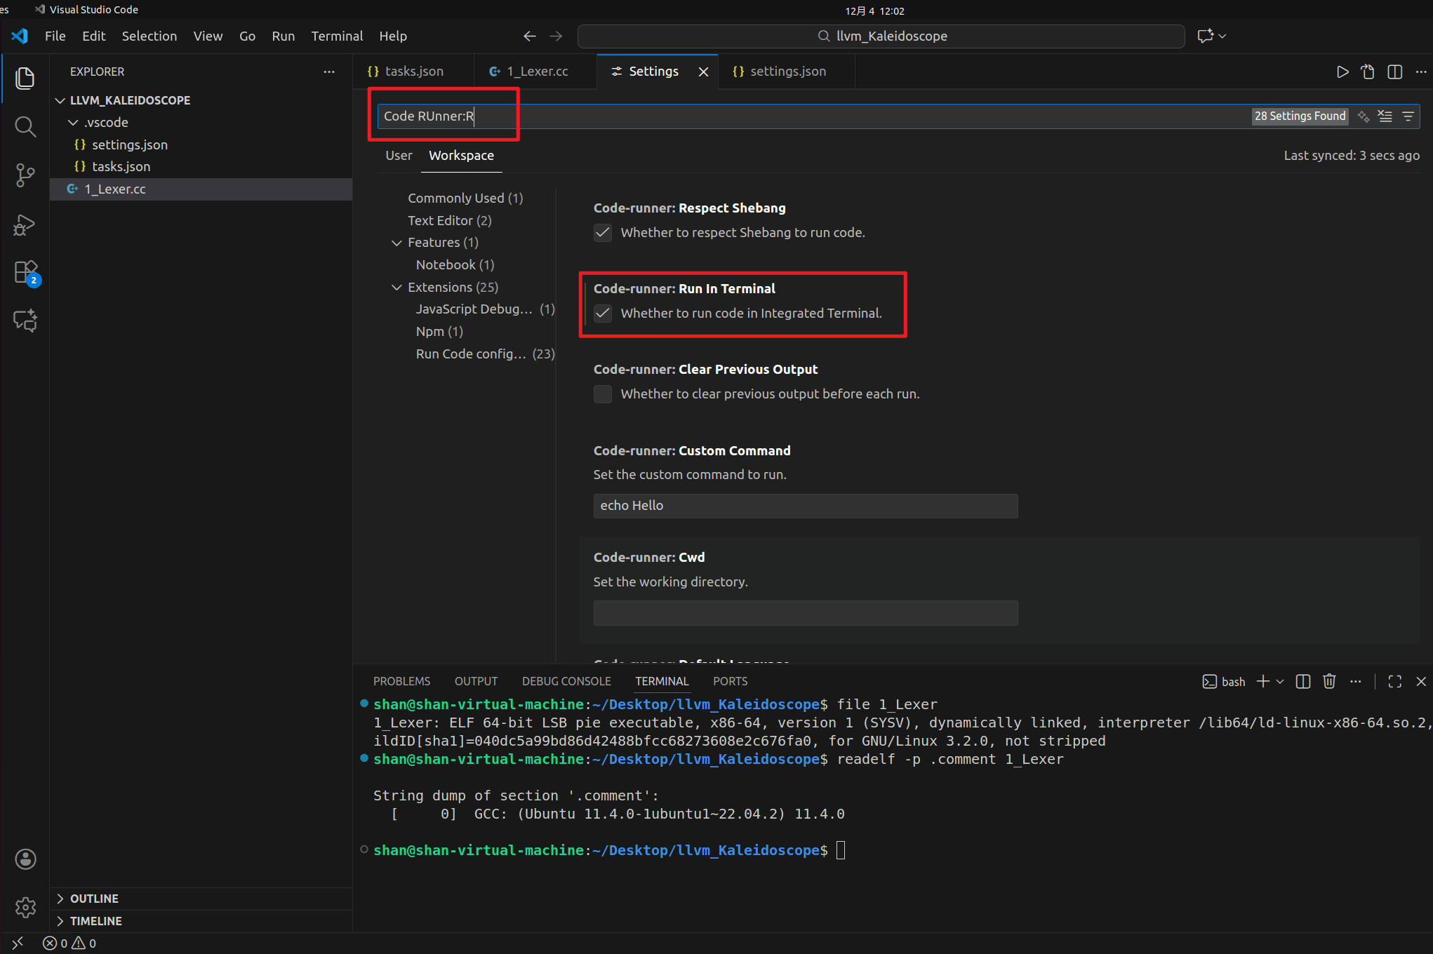Enable the Clear Previous Output checkbox

[603, 394]
